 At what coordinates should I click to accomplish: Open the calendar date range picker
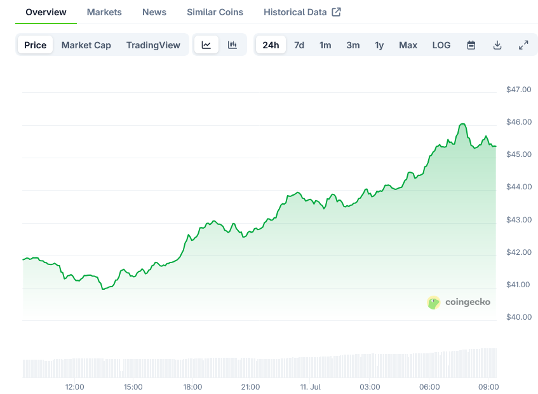[x=471, y=45]
